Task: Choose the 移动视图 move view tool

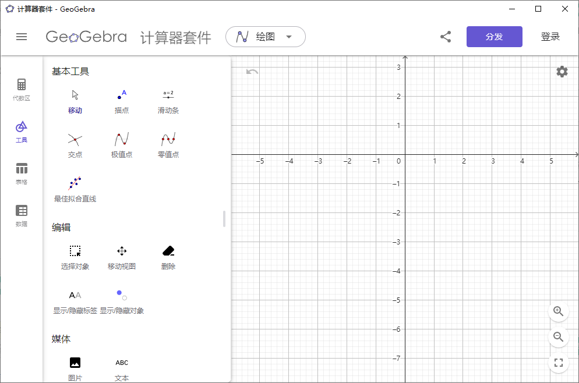Action: (121, 255)
